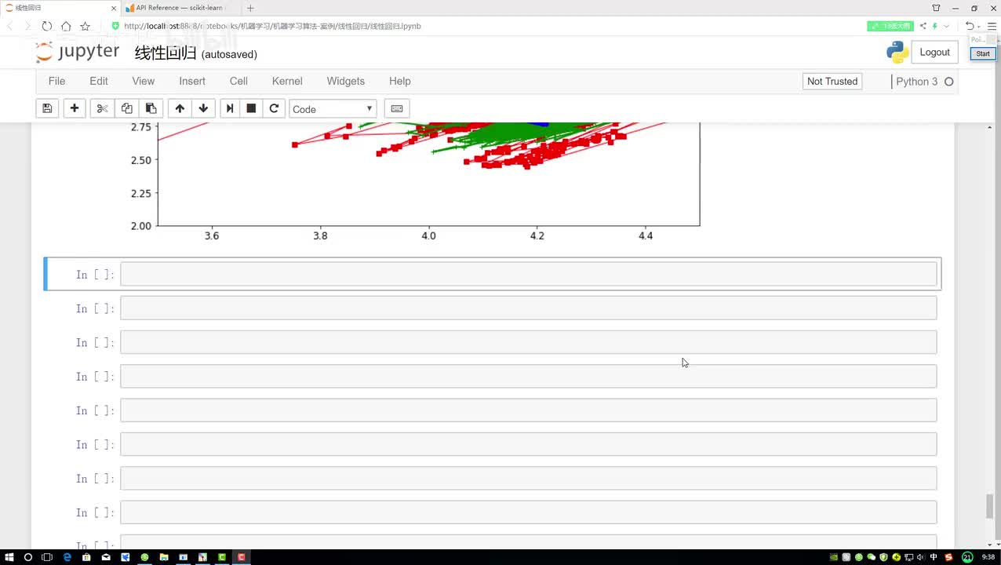Screen dimensions: 1001x565
Task: Click the browser share icon in the address bar
Action: pyautogui.click(x=923, y=26)
